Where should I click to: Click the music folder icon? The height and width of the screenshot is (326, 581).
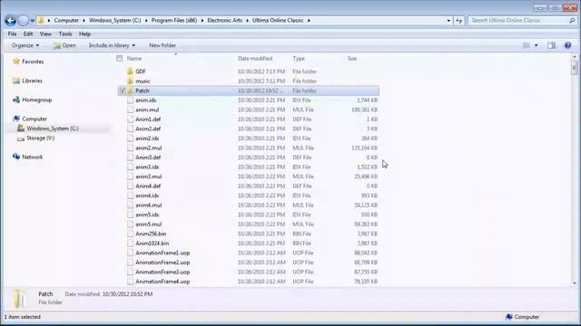[130, 81]
